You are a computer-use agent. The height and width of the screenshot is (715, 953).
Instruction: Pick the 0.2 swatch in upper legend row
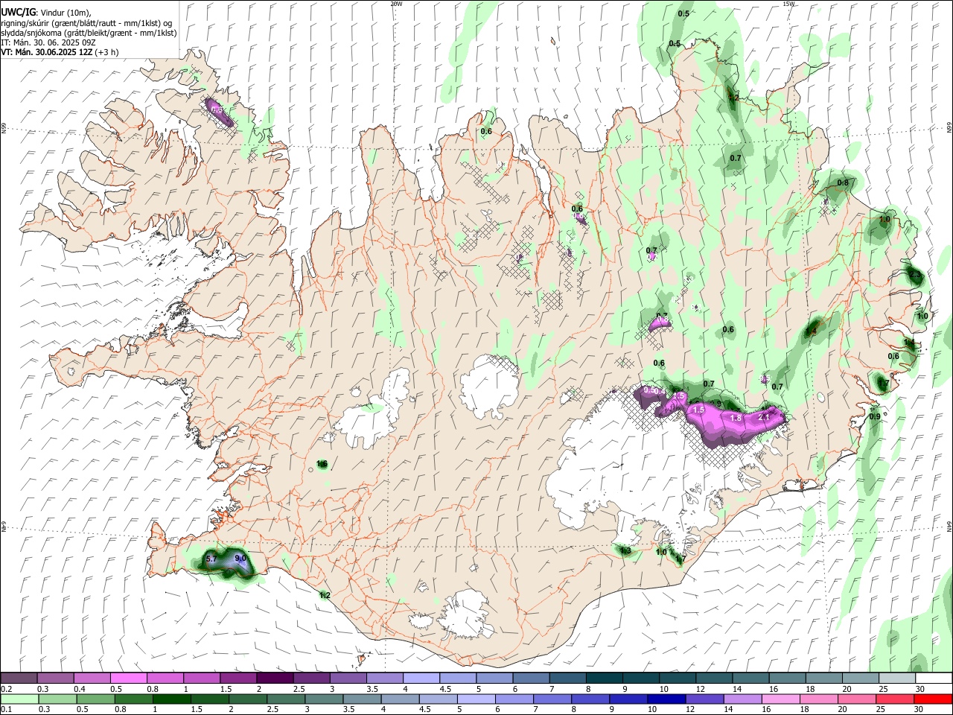(x=19, y=678)
